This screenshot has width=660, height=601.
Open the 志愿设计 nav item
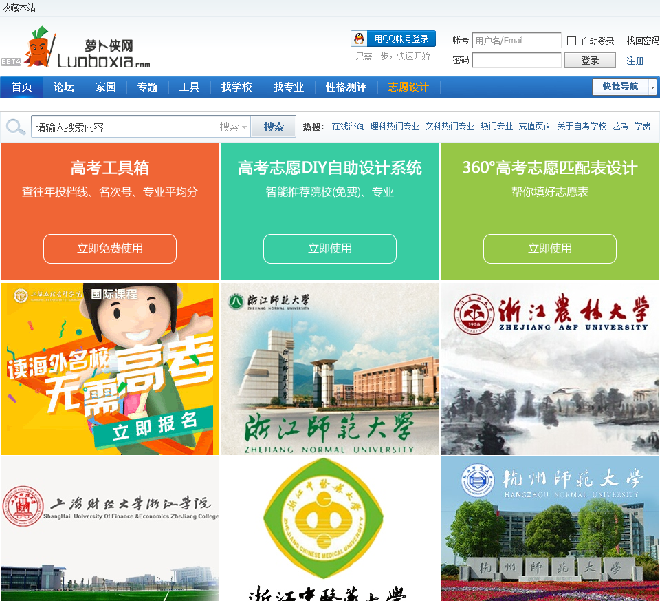pyautogui.click(x=408, y=87)
